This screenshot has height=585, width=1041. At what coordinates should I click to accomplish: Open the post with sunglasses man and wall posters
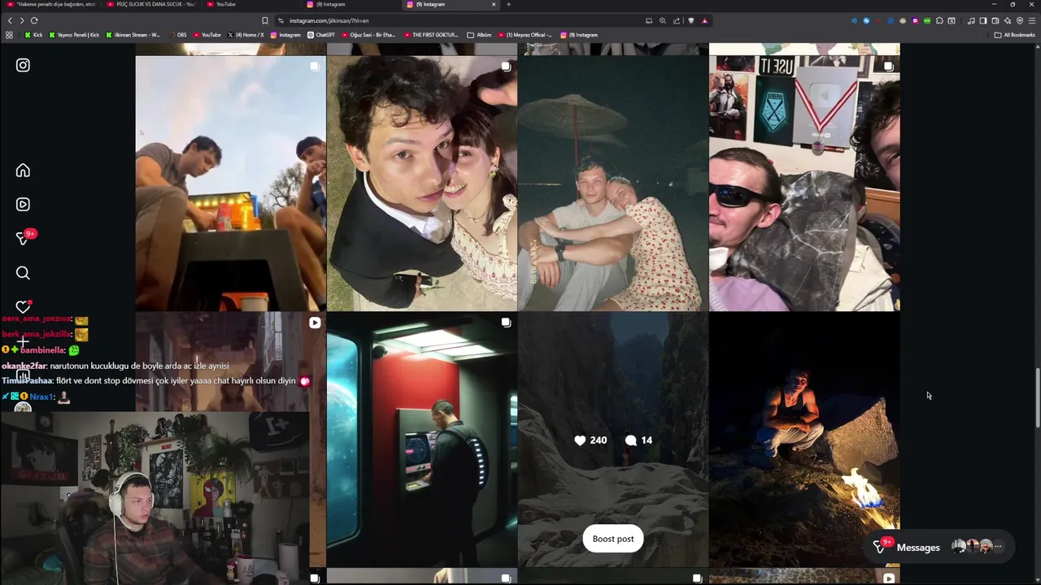click(x=804, y=184)
